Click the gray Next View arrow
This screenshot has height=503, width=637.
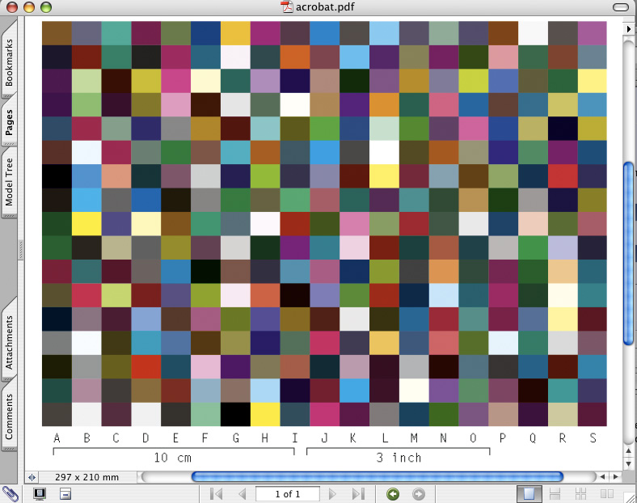tap(419, 494)
